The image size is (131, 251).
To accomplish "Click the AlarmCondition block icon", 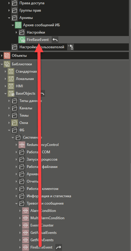I will click(x=26, y=211).
